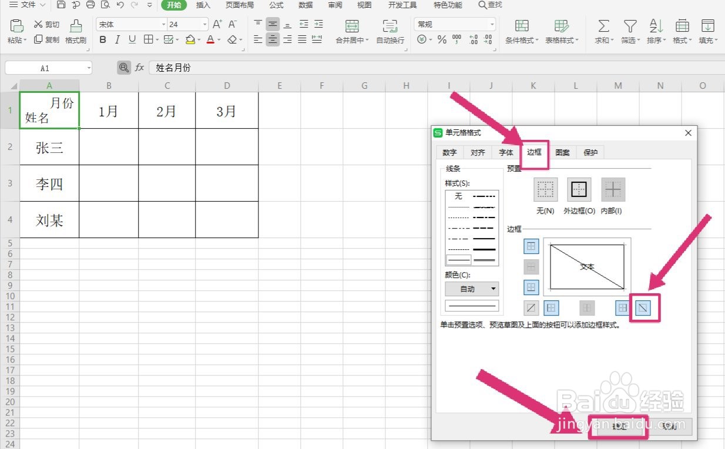
Task: Click the Sum (求和) sigma icon
Action: (x=603, y=26)
